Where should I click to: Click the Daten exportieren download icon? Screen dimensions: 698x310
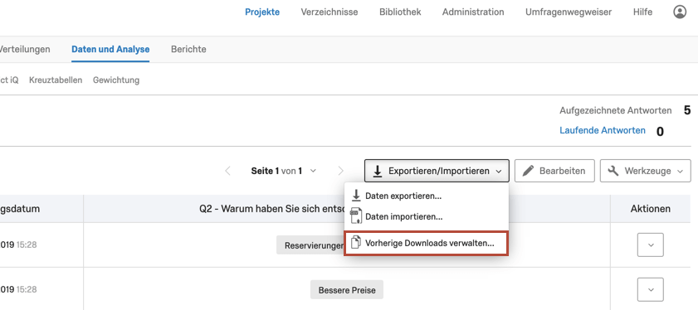point(356,196)
